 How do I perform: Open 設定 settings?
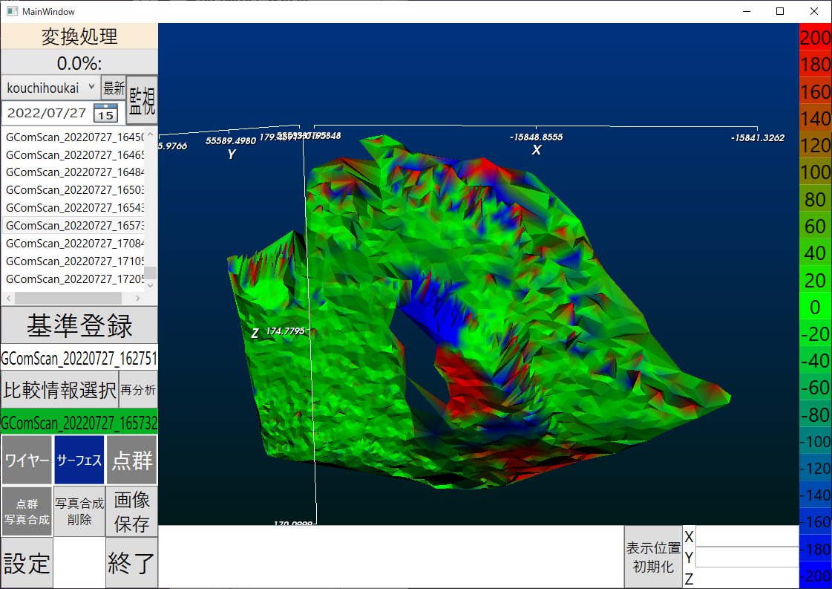[27, 564]
